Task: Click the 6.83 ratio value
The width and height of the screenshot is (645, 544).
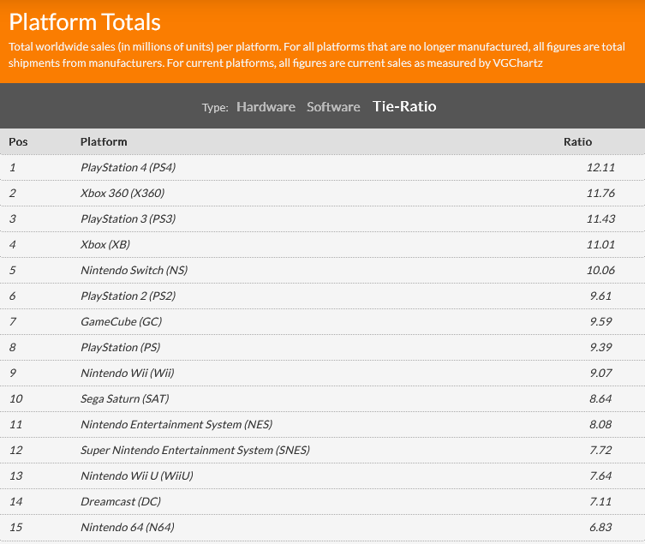Action: 600,528
